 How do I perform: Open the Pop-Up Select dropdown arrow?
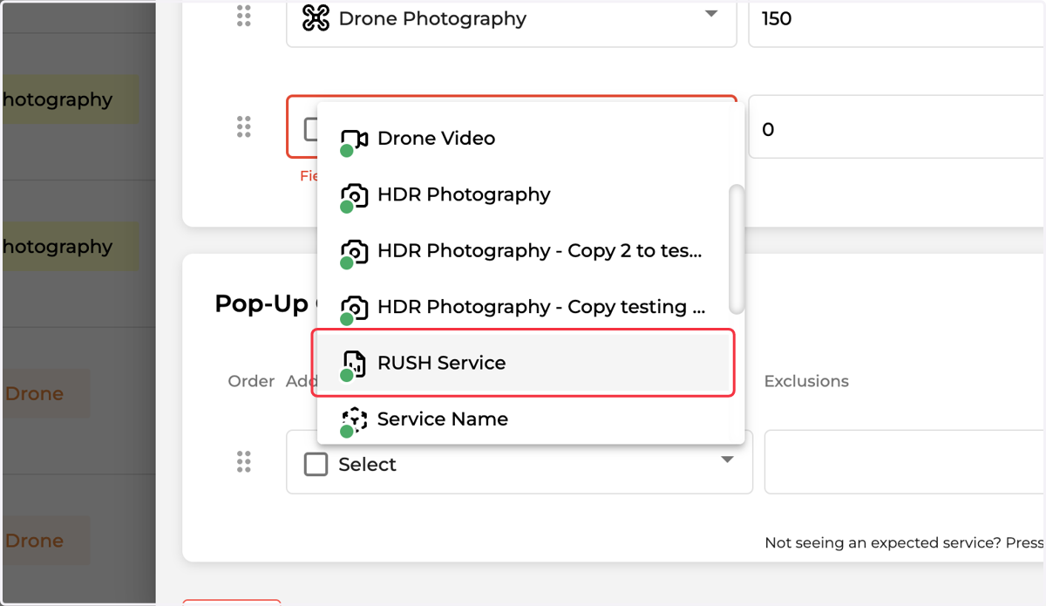[x=727, y=460]
